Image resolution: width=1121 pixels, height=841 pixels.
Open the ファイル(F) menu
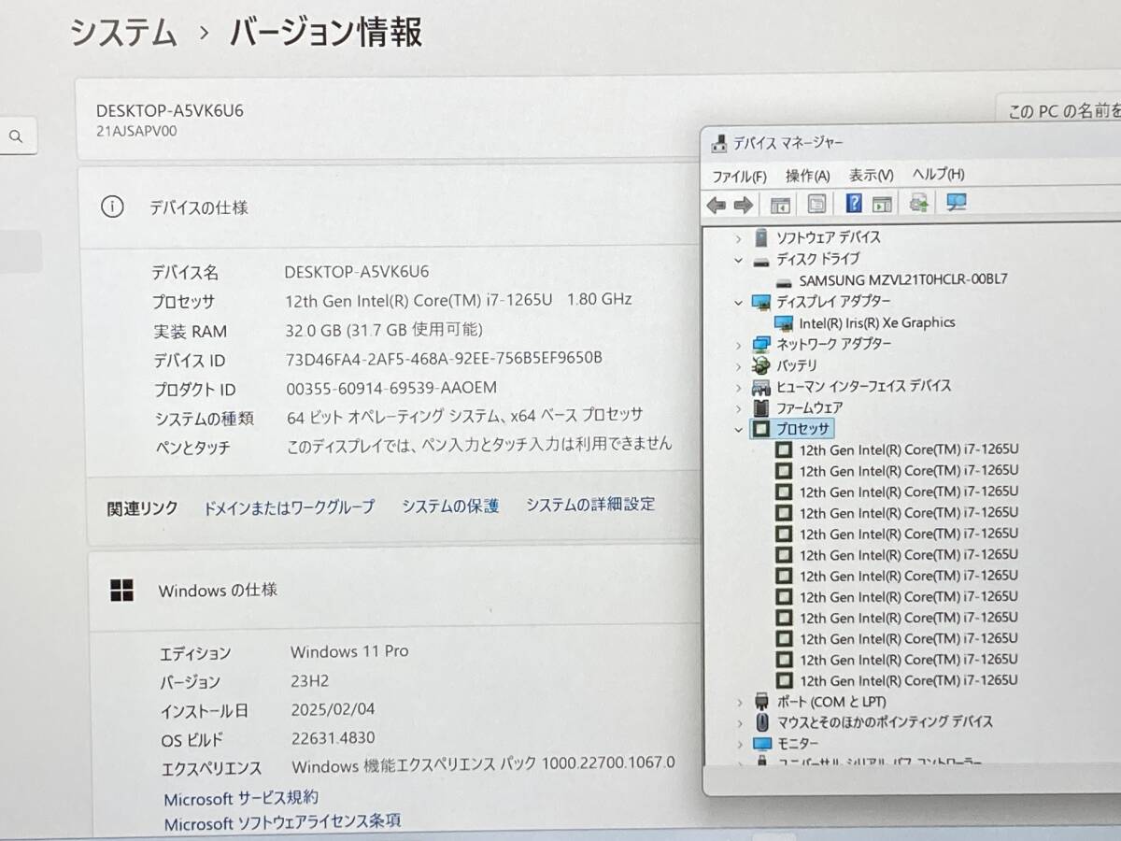click(x=739, y=176)
